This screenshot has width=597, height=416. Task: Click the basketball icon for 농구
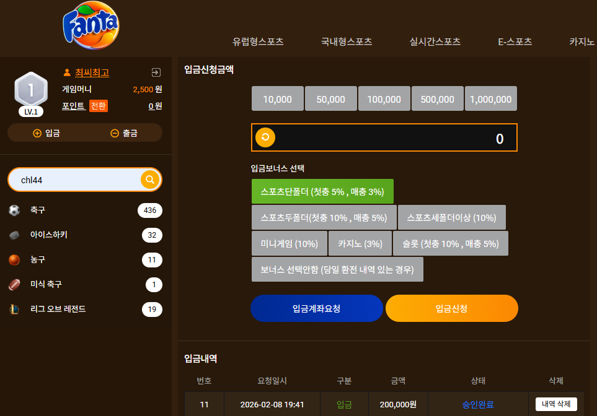14,260
